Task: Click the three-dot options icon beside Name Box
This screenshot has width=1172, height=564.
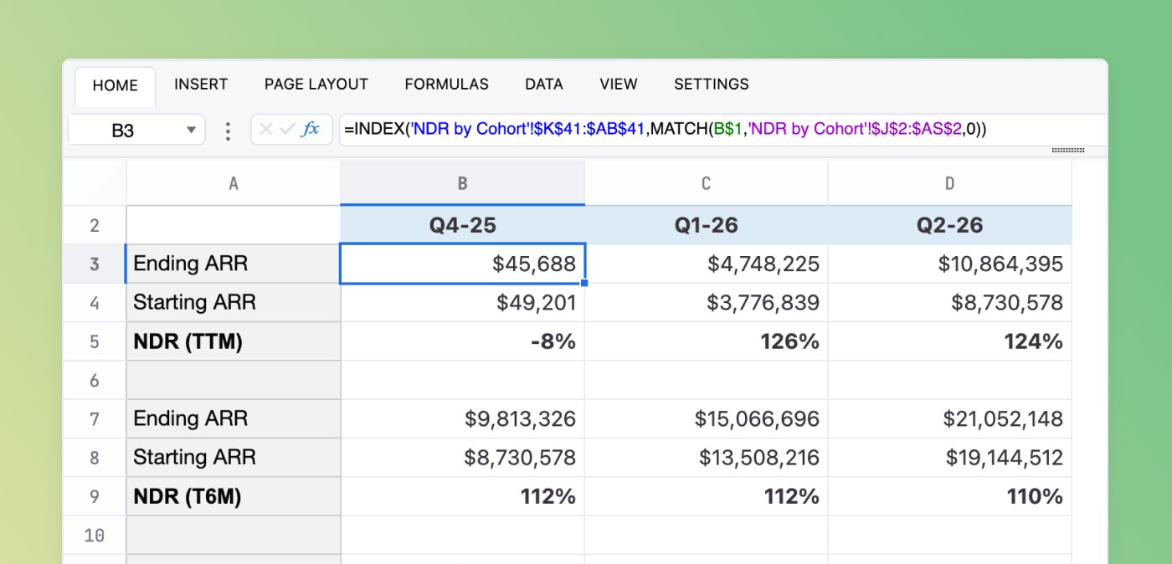Action: point(228,131)
